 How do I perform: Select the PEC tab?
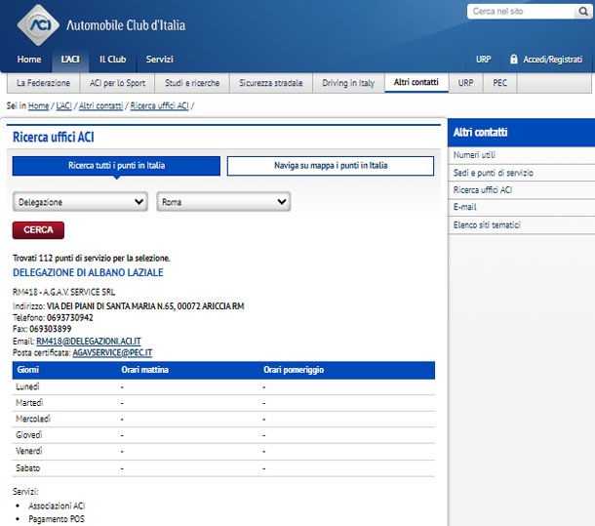(499, 83)
